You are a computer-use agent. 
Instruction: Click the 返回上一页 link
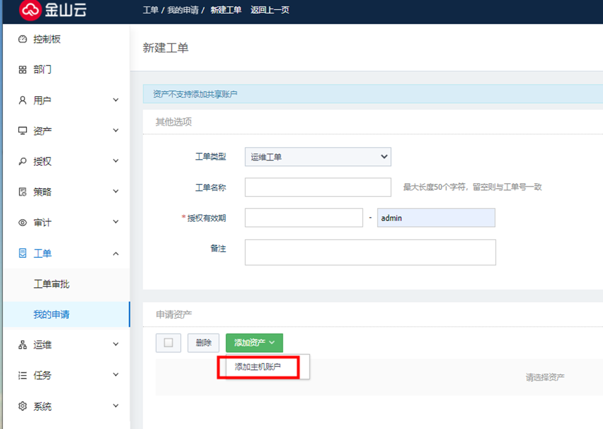(x=270, y=10)
